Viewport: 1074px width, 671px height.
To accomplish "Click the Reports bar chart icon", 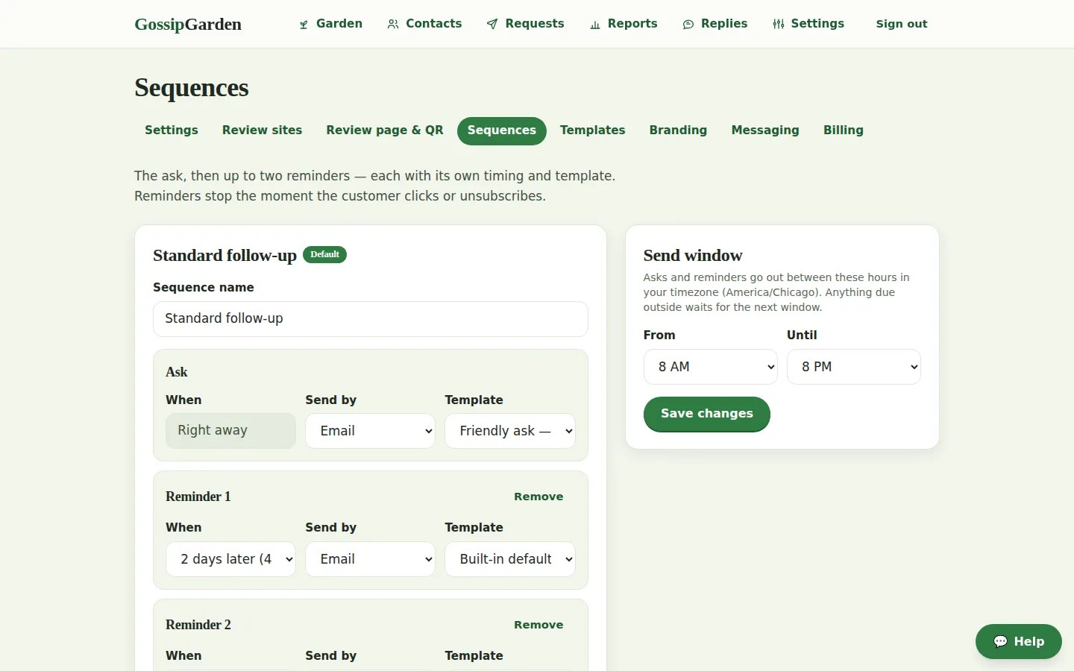I will pyautogui.click(x=595, y=25).
